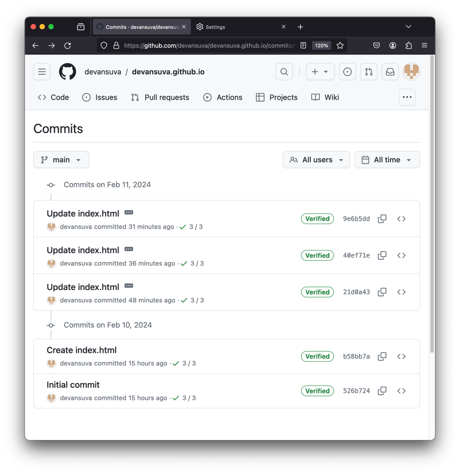Open the GitHub hamburger navigation menu

point(42,72)
